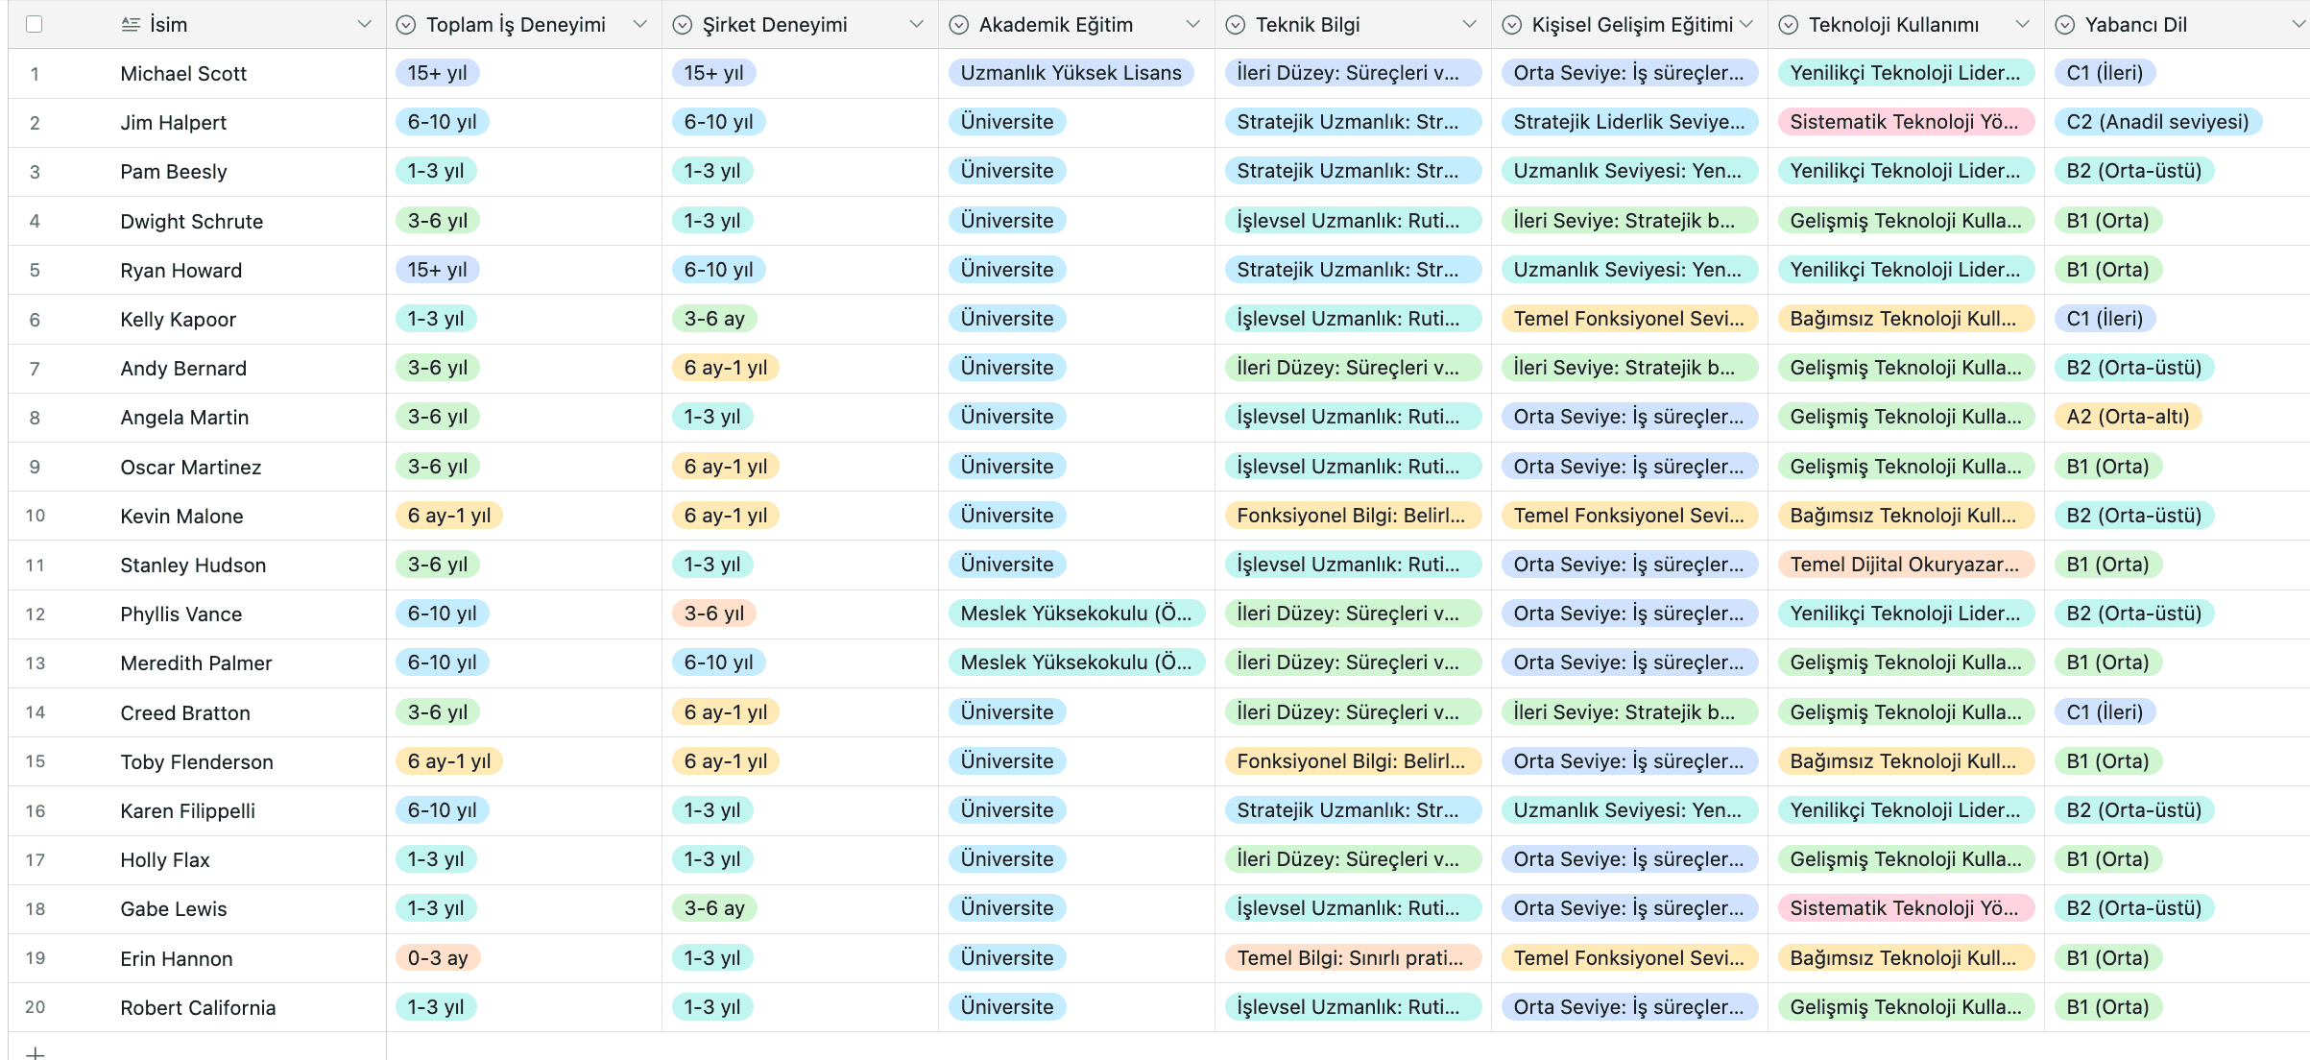This screenshot has width=2310, height=1060.
Task: Open the İsim column dropdown menu
Action: 364,24
